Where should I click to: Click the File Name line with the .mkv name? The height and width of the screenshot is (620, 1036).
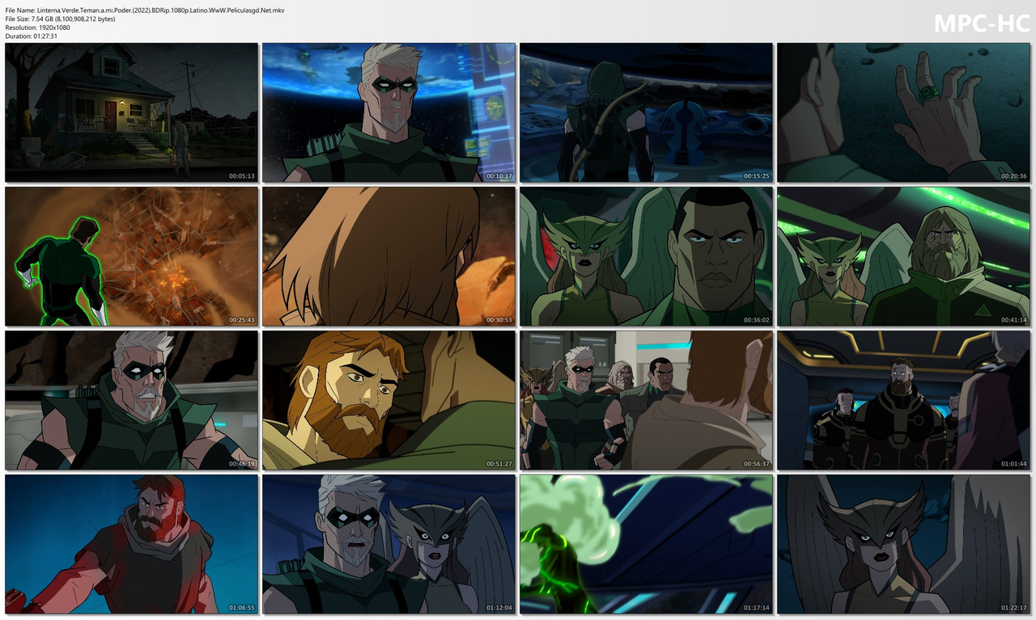(x=145, y=11)
